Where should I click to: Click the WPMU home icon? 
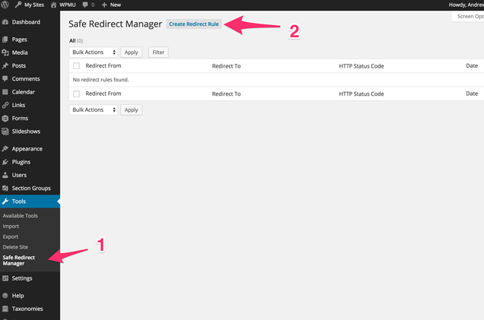click(x=54, y=5)
